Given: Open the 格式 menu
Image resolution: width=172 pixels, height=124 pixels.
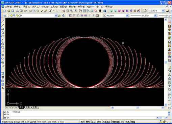Looking at the screenshot, I should click(x=45, y=7).
